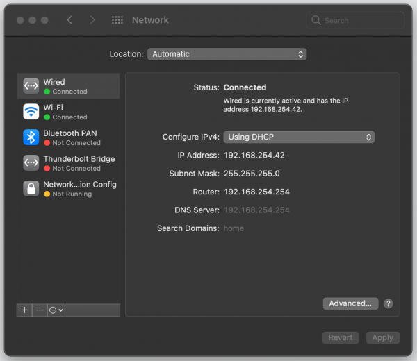Viewport: 417px width, 361px height.
Task: Select the Wired network service icon
Action: [31, 86]
